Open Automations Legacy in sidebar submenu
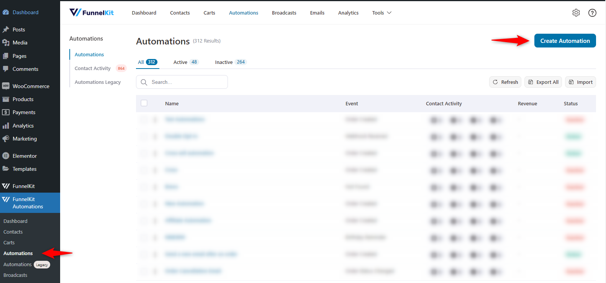This screenshot has width=606, height=283. pyautogui.click(x=26, y=264)
